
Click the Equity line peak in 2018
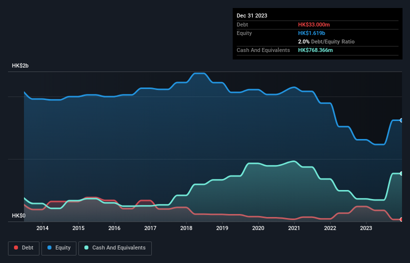(x=200, y=73)
